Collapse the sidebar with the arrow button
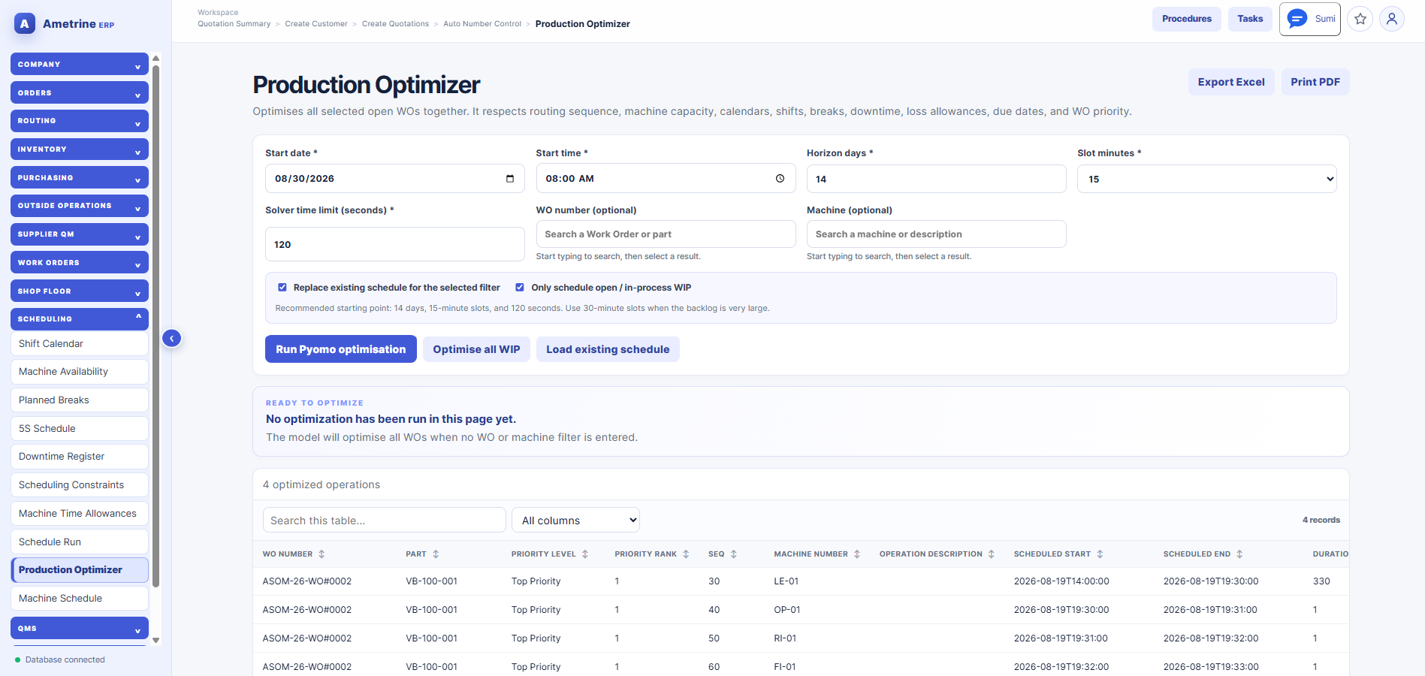The height and width of the screenshot is (676, 1425). (172, 338)
